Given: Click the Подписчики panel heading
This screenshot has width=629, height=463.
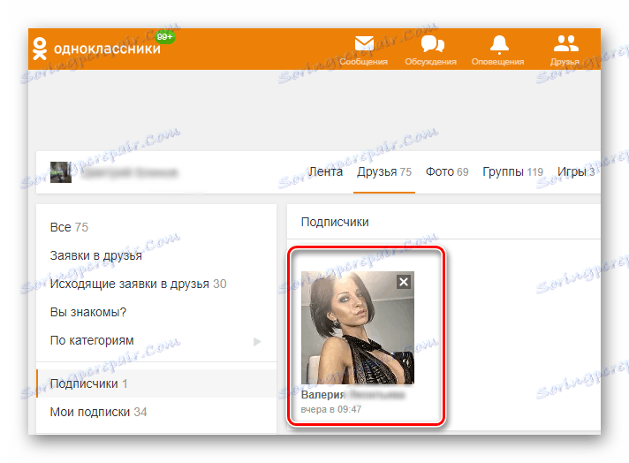Looking at the screenshot, I should click(x=335, y=222).
